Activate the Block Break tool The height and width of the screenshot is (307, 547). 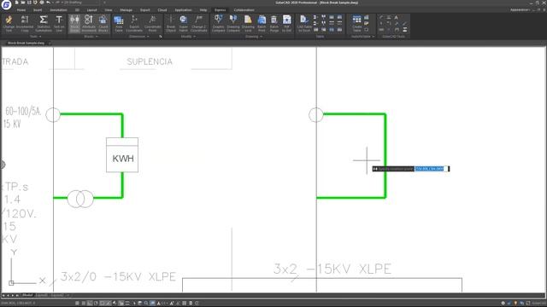(x=74, y=24)
